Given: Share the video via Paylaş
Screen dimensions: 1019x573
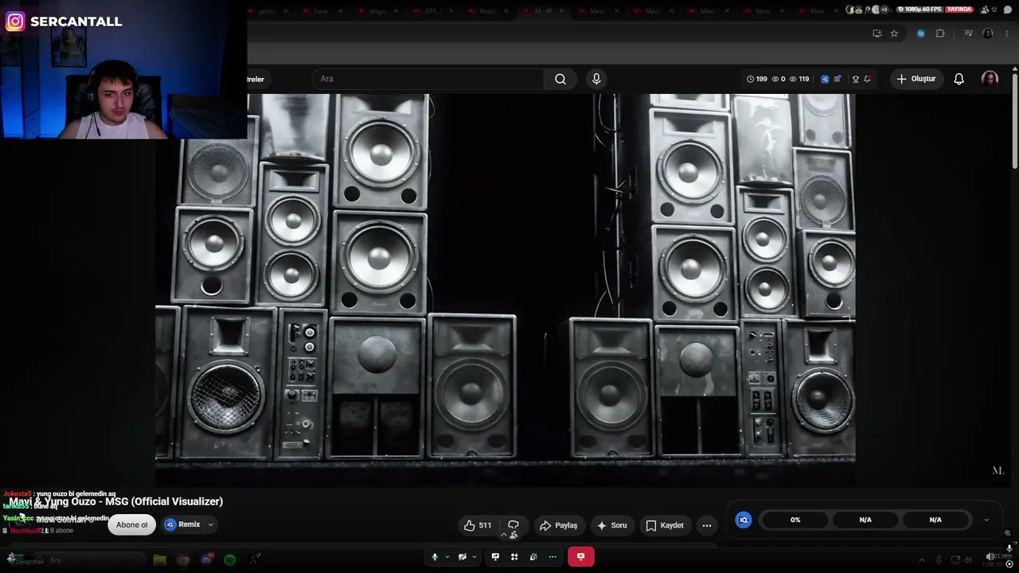Looking at the screenshot, I should click(x=558, y=525).
